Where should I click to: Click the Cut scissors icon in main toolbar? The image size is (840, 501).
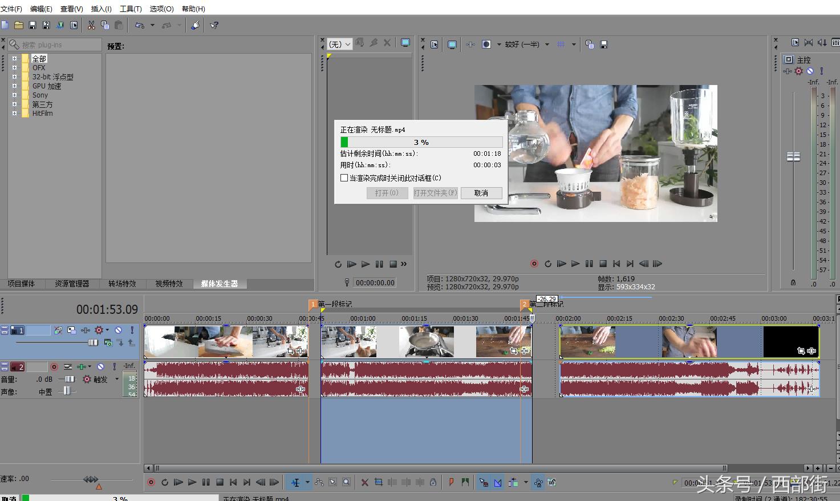click(91, 25)
